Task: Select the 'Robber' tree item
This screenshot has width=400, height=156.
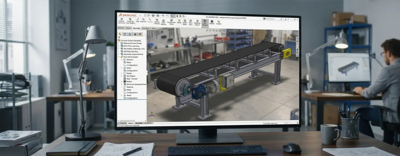Action: (x=128, y=81)
